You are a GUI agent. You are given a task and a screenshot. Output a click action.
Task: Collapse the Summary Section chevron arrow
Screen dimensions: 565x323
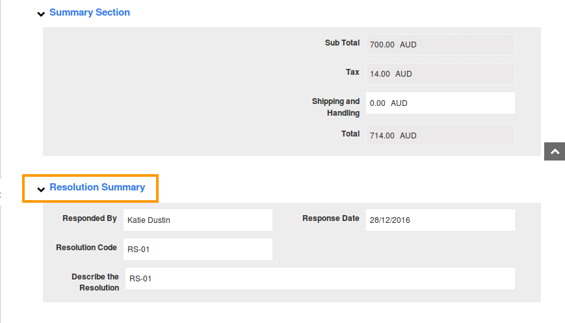pyautogui.click(x=41, y=14)
